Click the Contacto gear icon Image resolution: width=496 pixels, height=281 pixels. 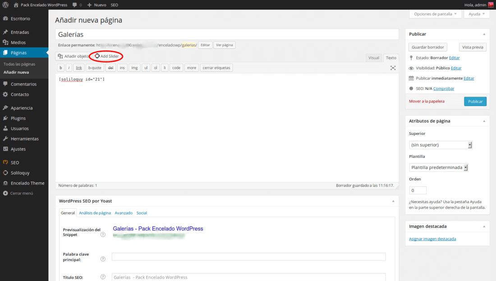[5, 94]
